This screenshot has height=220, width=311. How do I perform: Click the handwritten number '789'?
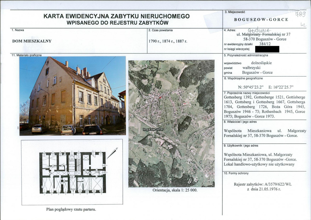300,14
